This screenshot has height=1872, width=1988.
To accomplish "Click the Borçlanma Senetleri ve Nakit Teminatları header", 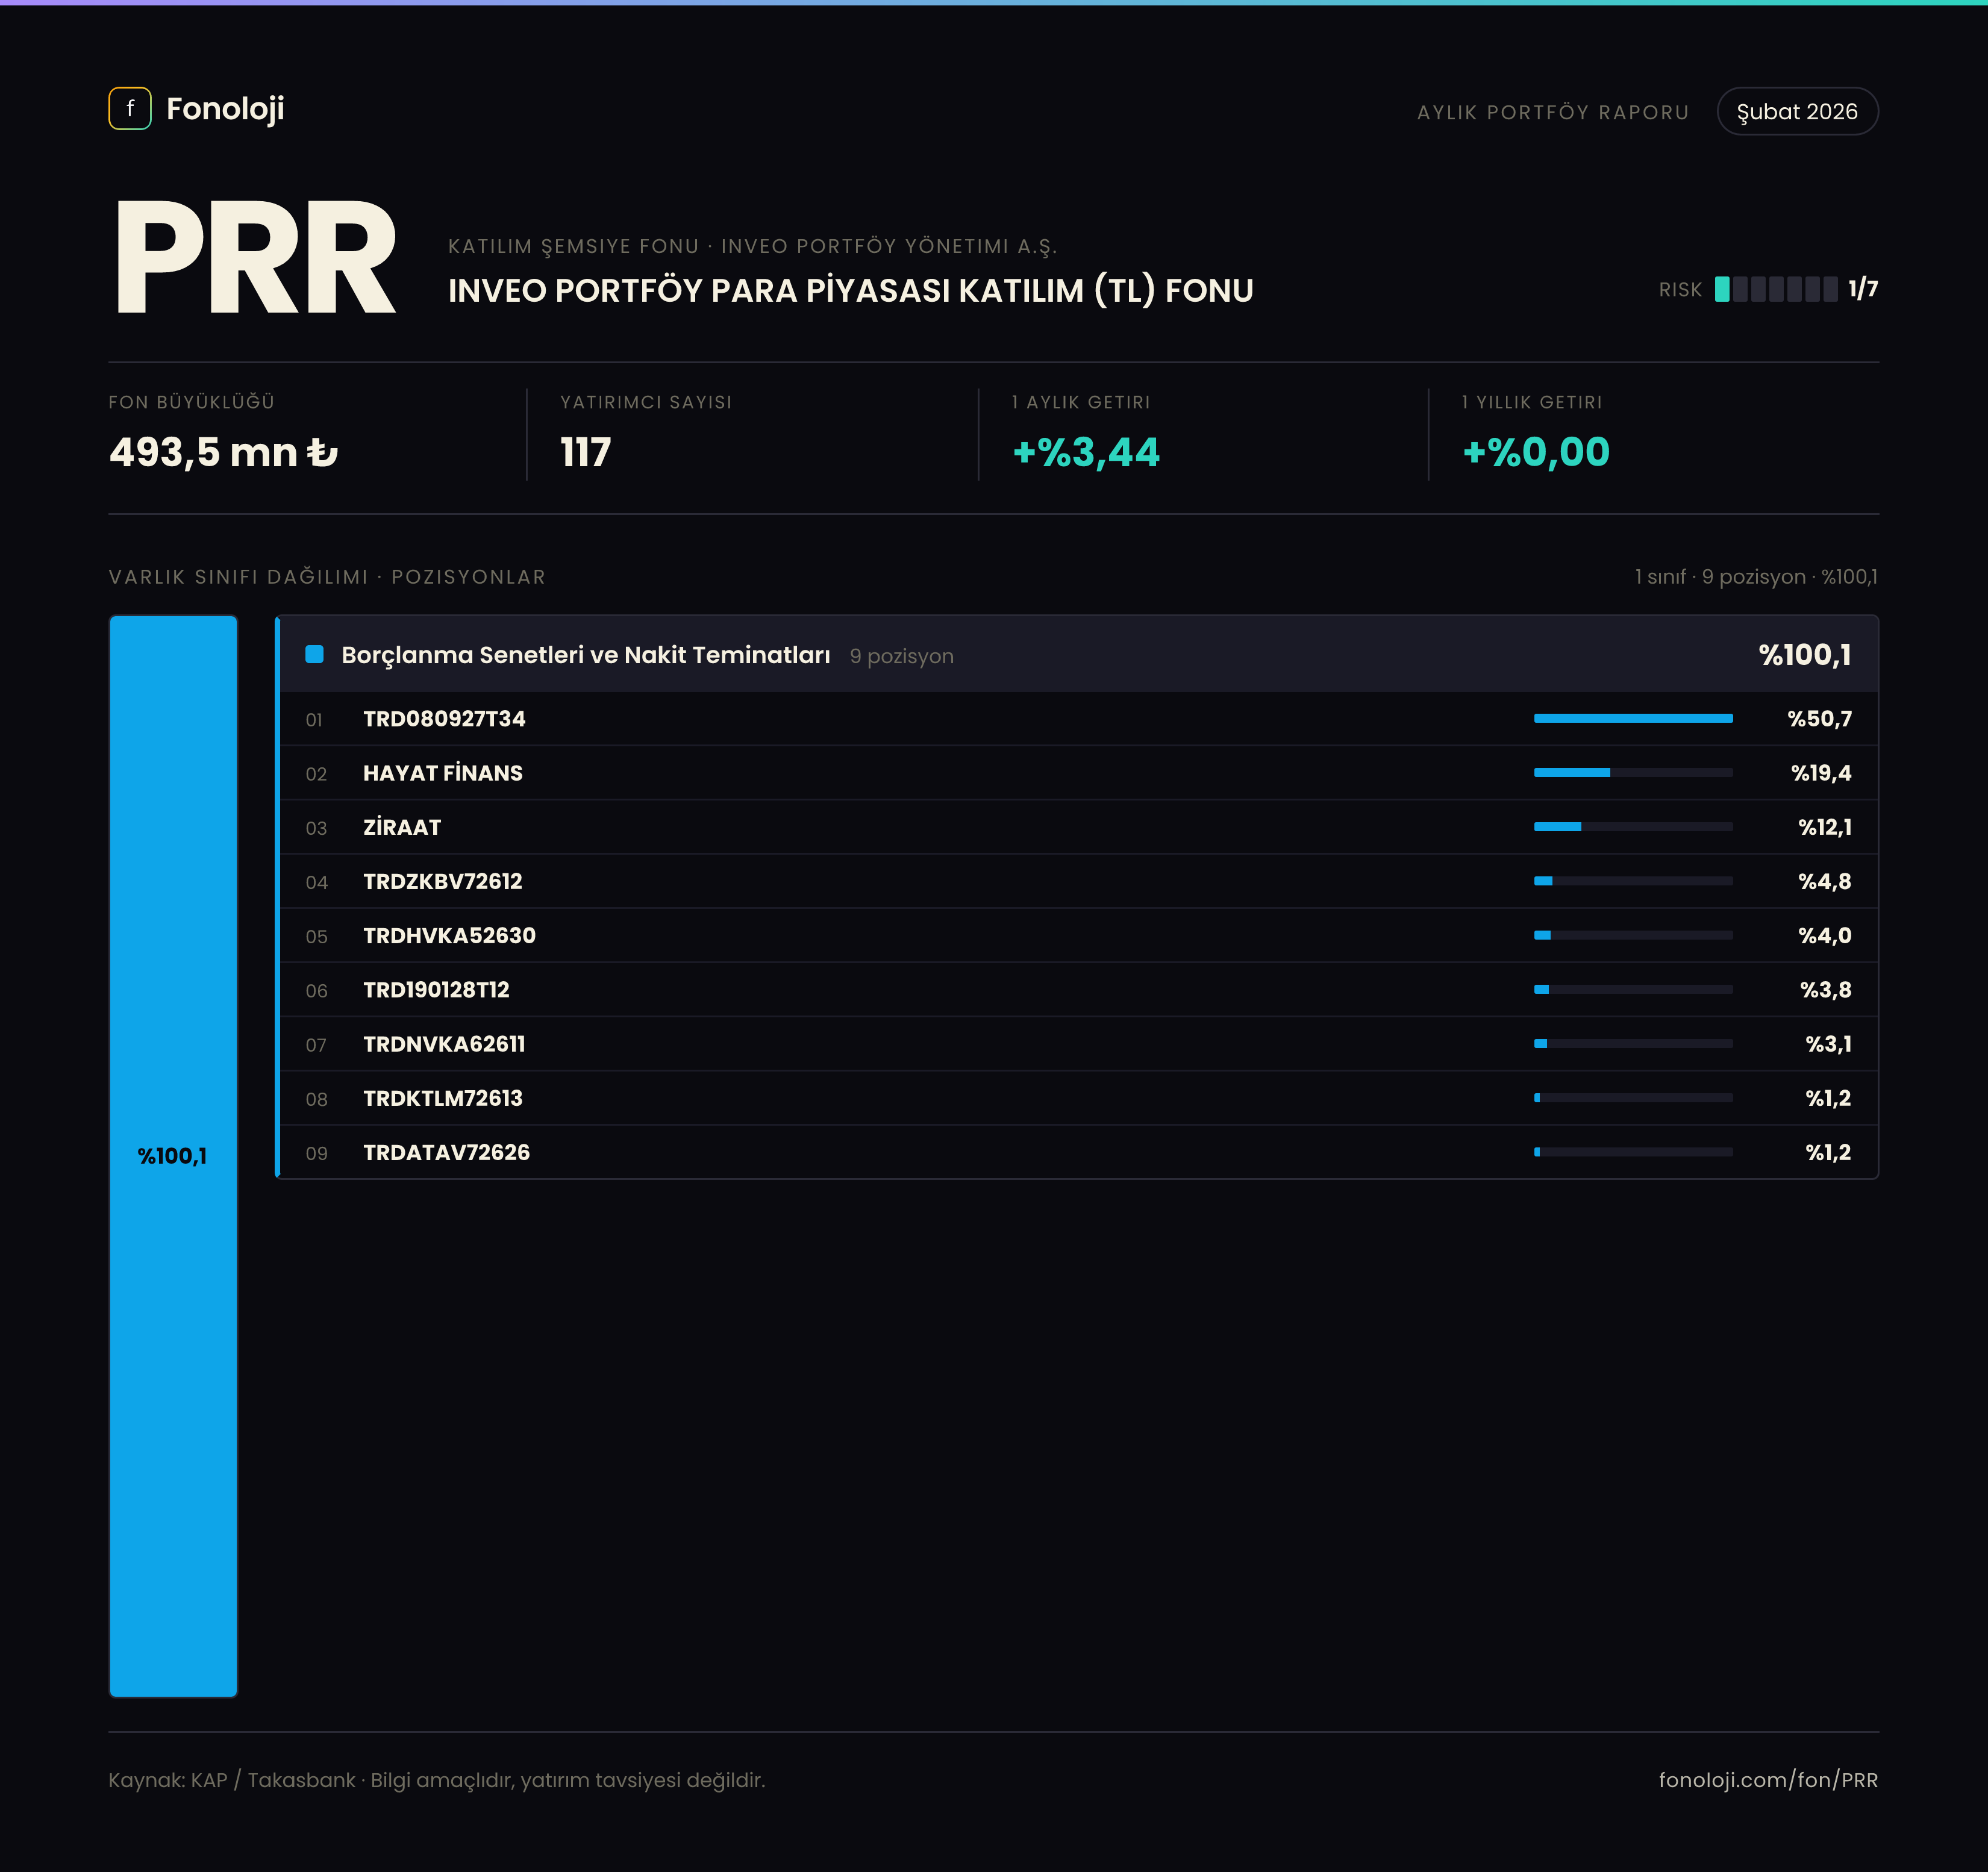I will [1078, 655].
